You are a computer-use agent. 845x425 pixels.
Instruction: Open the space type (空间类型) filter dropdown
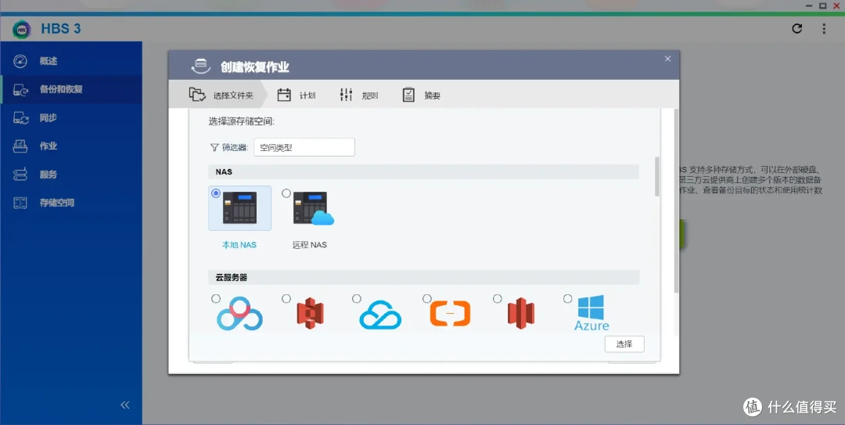pos(304,147)
